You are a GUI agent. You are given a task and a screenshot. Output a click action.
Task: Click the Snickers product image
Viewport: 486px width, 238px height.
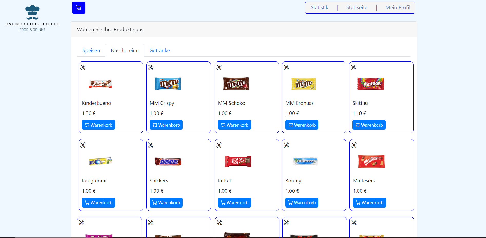(168, 162)
